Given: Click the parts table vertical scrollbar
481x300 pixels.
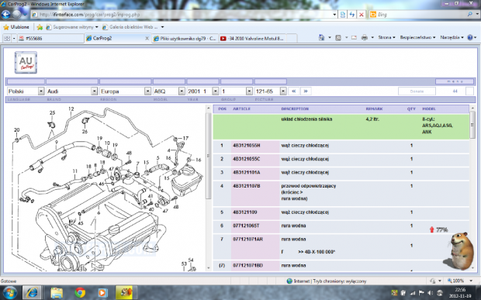Looking at the screenshot, I should click(x=472, y=187).
